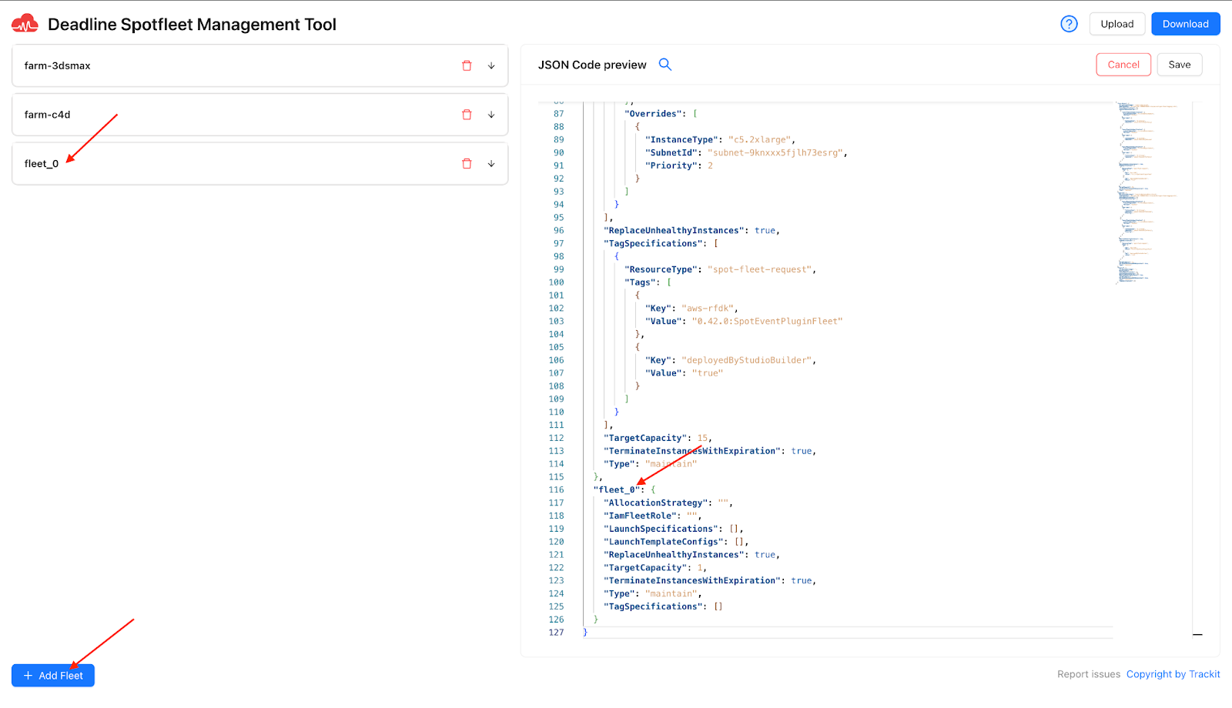Click the Add Fleet button
The image size is (1232, 708).
tap(53, 676)
